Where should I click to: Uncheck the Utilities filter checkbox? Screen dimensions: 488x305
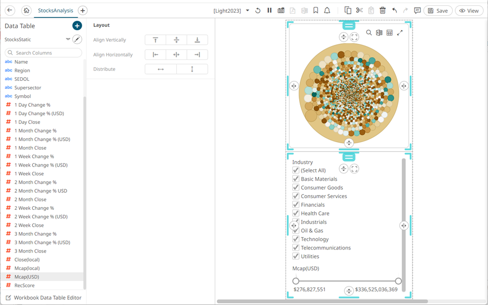coord(296,256)
